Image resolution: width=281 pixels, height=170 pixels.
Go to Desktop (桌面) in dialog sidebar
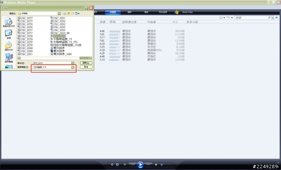click(8, 34)
